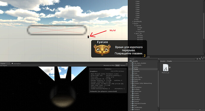
Task: Click the search by type icon
Action: pos(197,59)
